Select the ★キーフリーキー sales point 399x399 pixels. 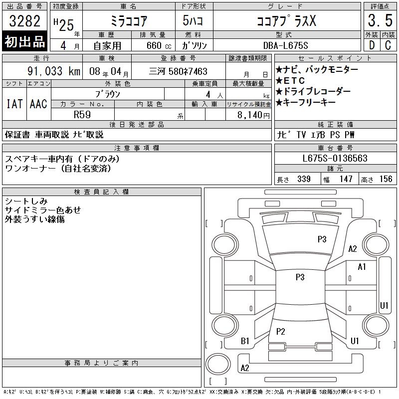(305, 102)
